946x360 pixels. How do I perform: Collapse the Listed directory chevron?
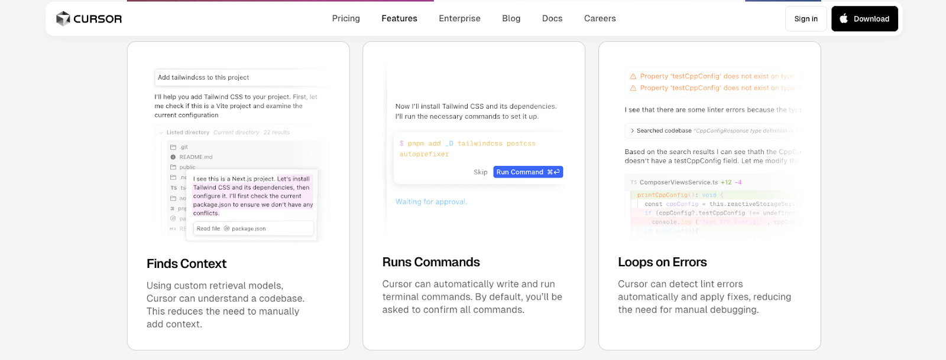point(161,132)
